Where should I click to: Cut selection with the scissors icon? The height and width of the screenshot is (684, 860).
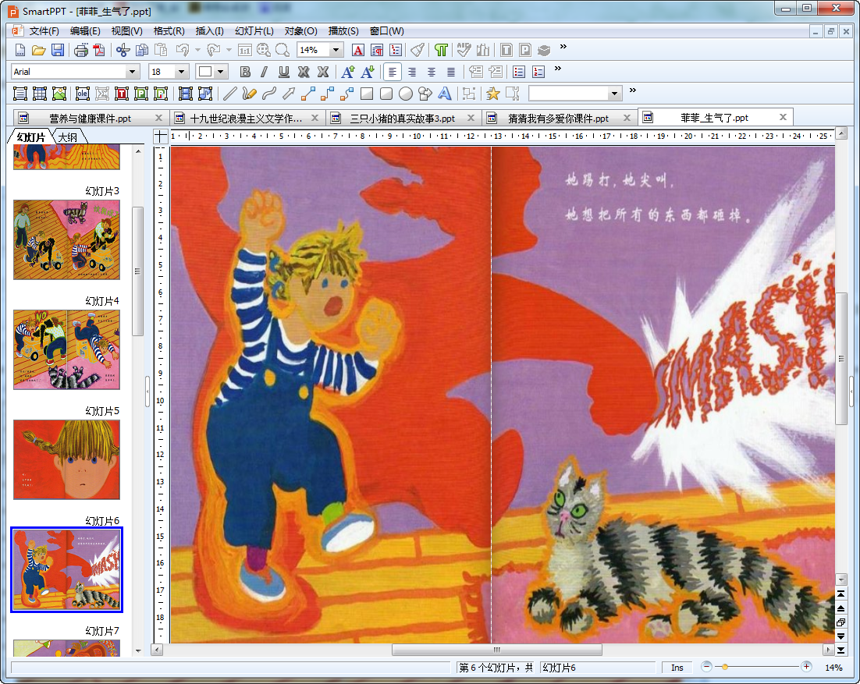click(x=123, y=51)
